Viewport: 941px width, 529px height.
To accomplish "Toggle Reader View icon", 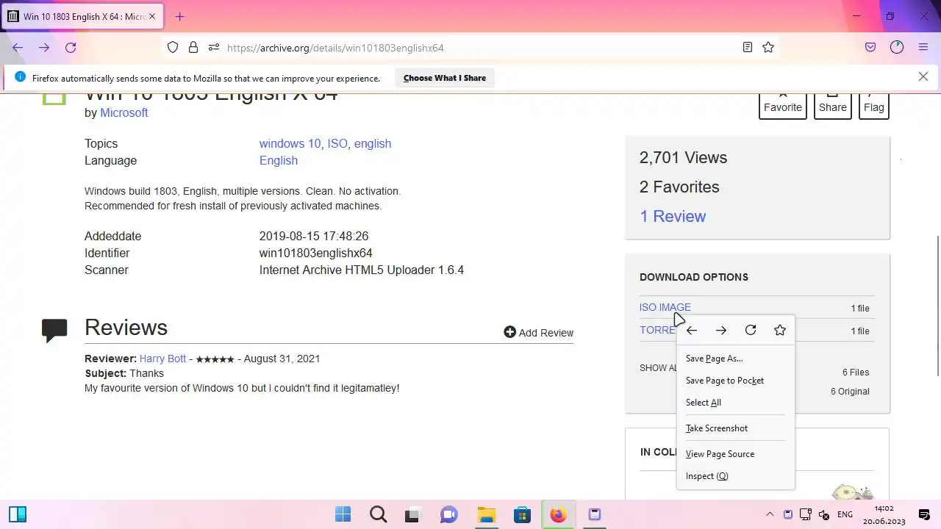I will coord(748,48).
